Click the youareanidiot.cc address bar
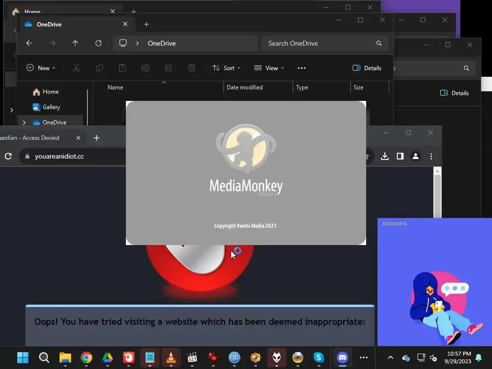The width and height of the screenshot is (492, 369). [73, 156]
